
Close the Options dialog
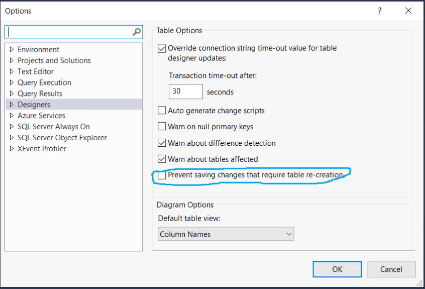click(x=408, y=11)
